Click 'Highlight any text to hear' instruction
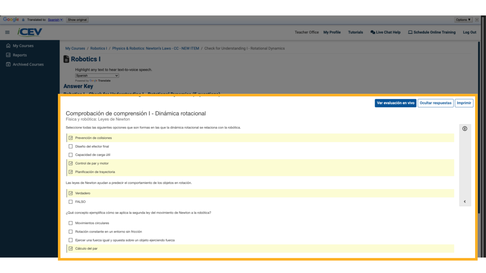Screen dimensions: 486x273 (x=113, y=70)
